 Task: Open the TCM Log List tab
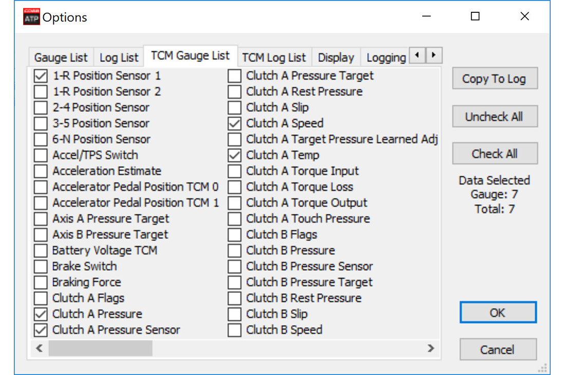[x=274, y=57]
